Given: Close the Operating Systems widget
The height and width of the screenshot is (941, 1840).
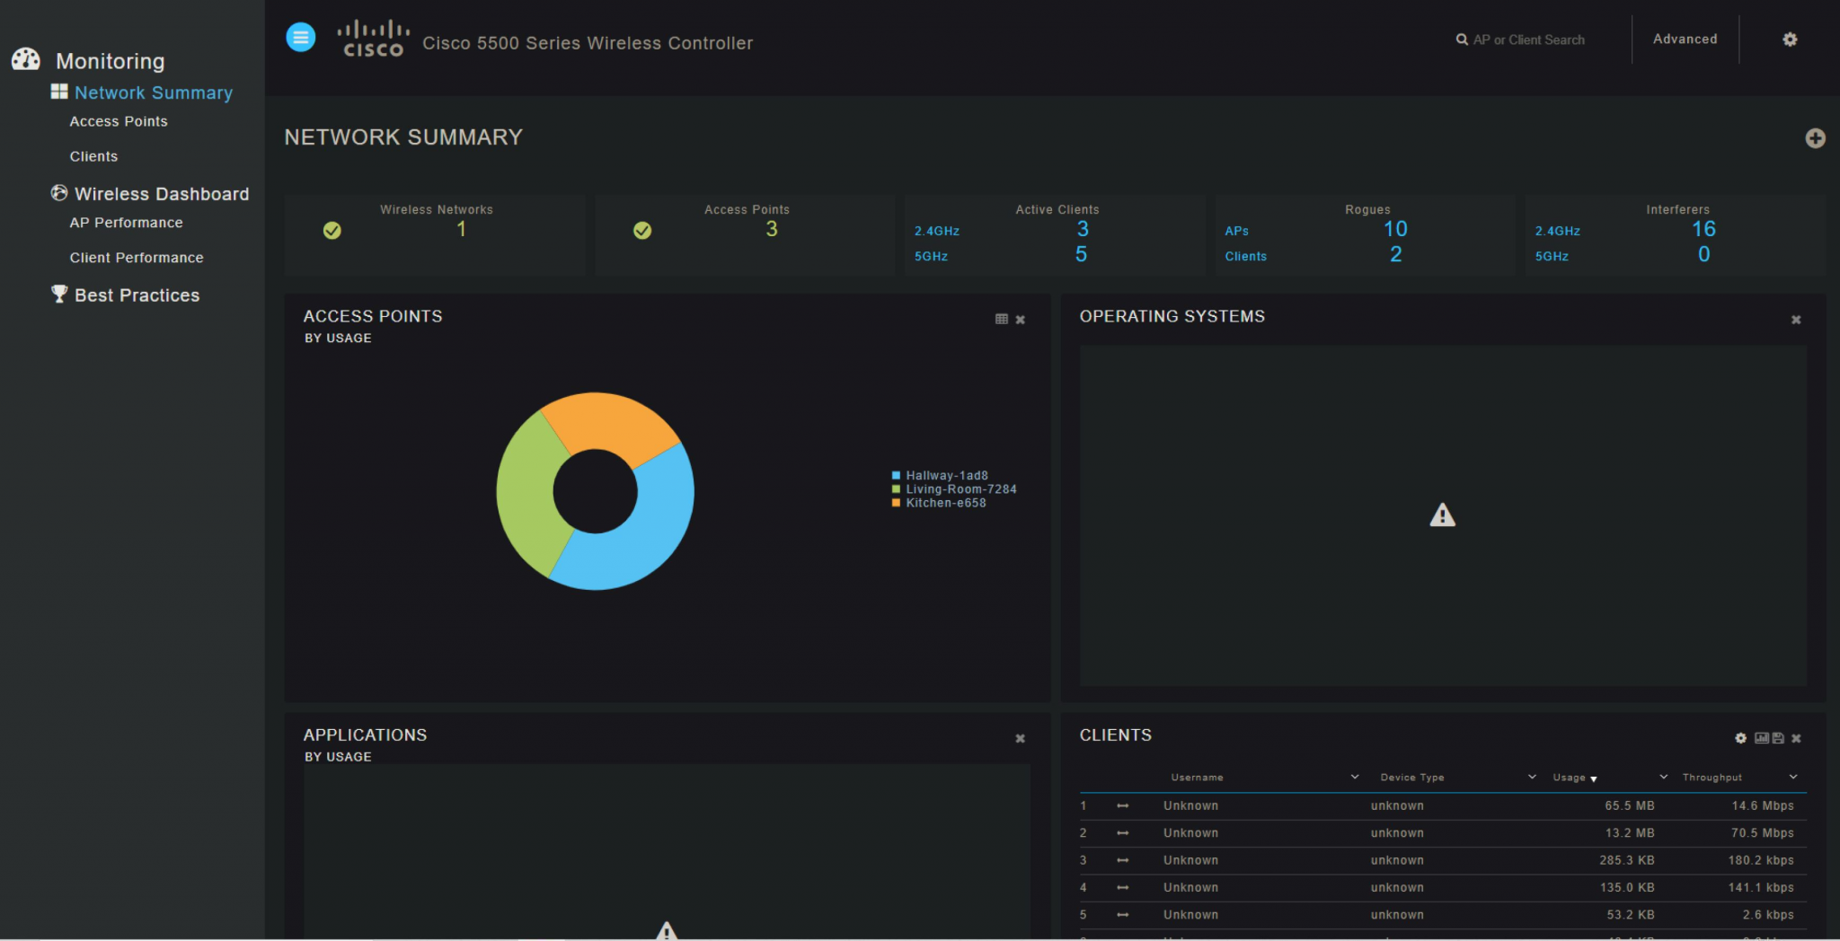Looking at the screenshot, I should (1796, 320).
